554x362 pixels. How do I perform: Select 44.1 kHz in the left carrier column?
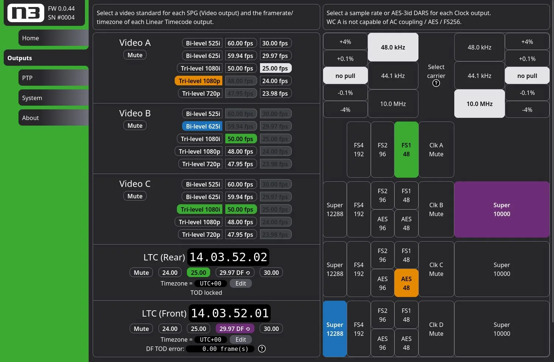point(393,76)
